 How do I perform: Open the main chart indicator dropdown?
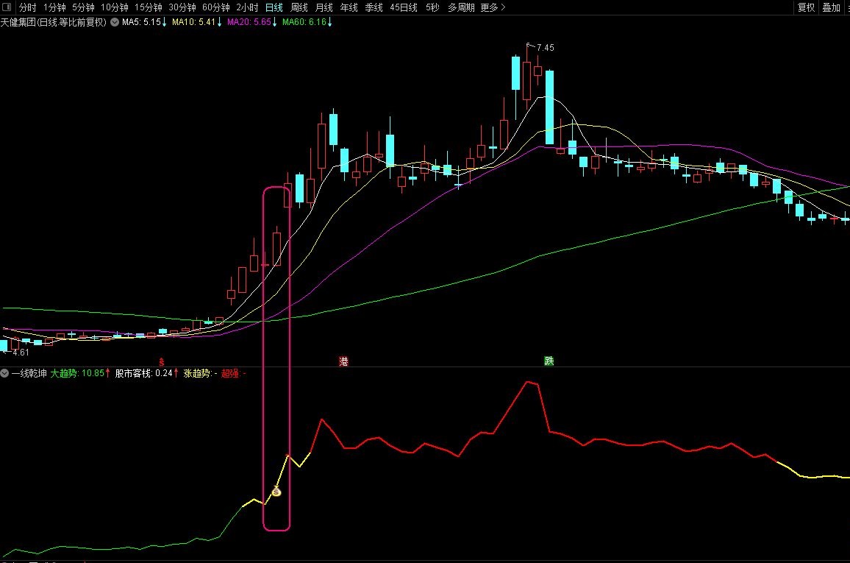click(115, 22)
